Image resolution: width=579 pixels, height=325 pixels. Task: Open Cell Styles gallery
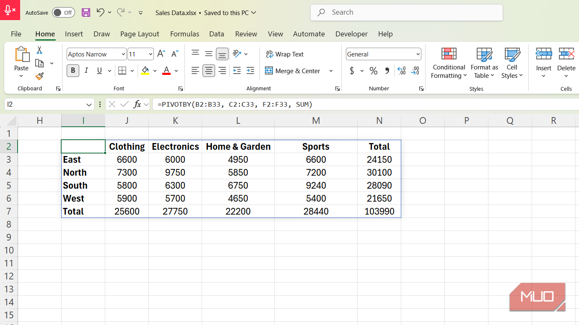[x=512, y=63]
